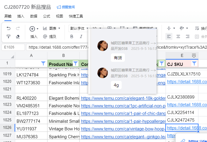Select the format painter tool
The height and width of the screenshot is (142, 207).
click(9, 36)
